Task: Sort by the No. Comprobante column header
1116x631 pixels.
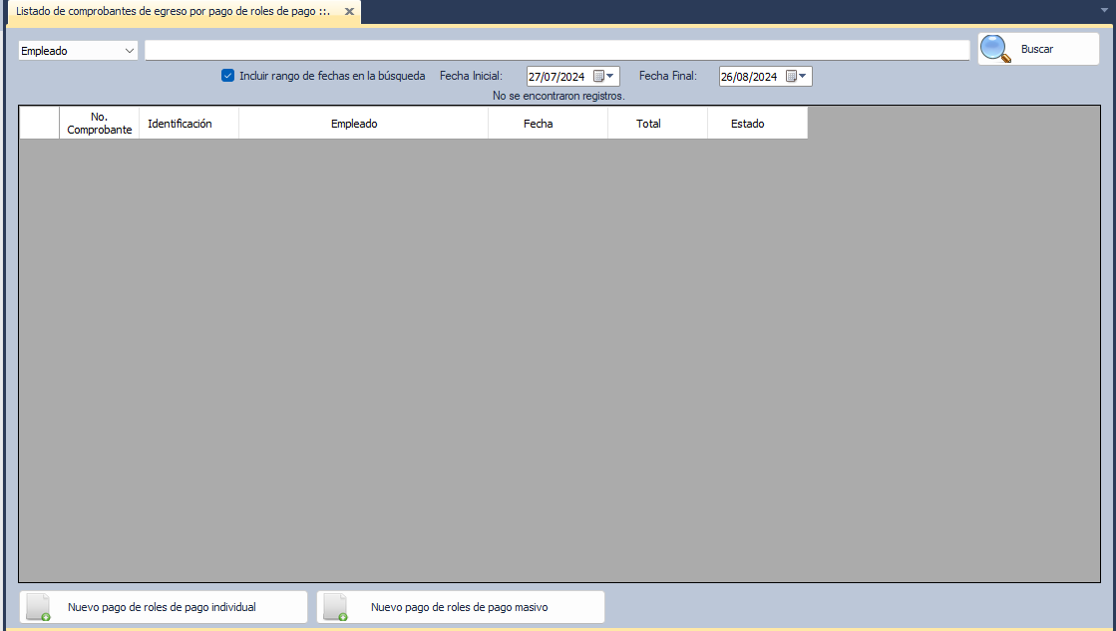Action: (99, 124)
